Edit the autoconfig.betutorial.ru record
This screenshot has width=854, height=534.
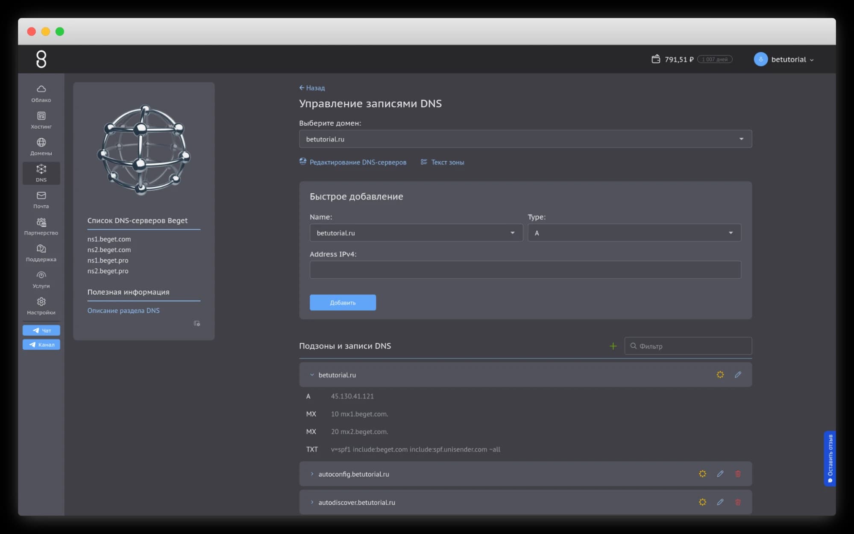[720, 474]
